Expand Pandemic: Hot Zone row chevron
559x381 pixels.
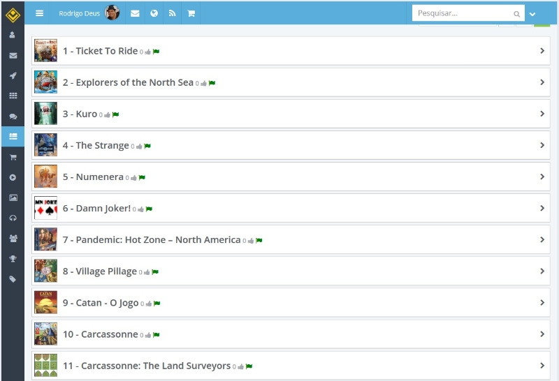(x=542, y=239)
